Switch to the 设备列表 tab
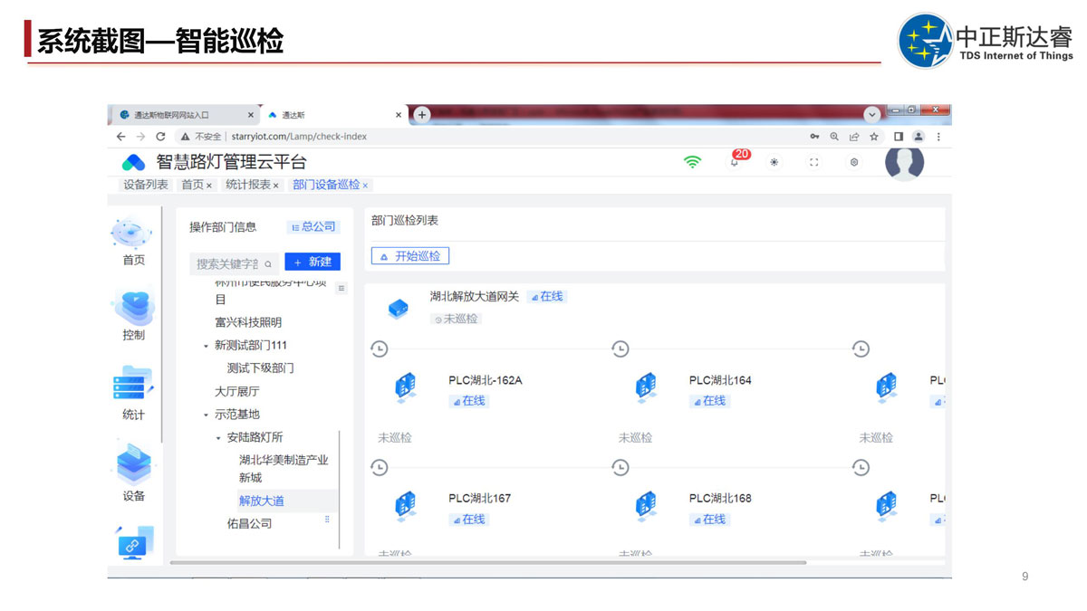 coord(145,185)
